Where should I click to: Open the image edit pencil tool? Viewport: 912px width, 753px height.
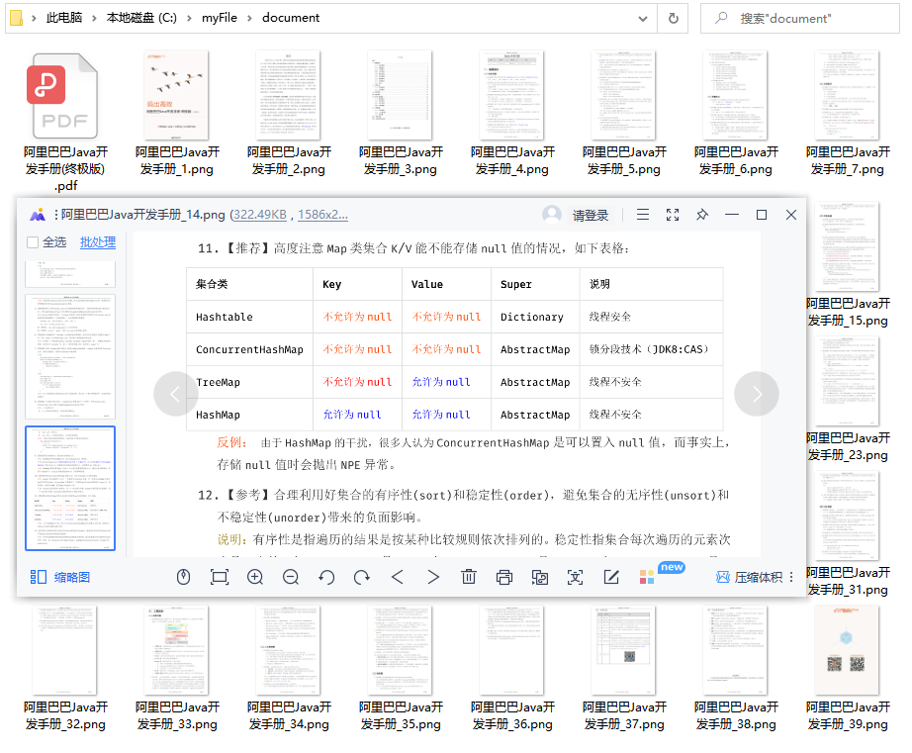click(610, 577)
